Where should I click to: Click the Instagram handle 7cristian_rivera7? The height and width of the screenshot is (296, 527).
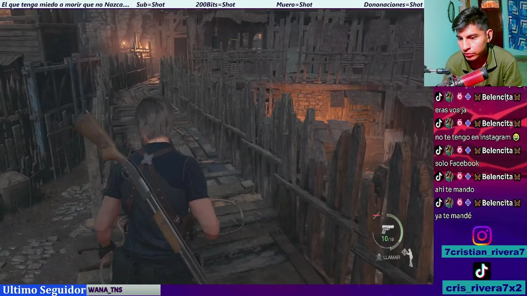(x=485, y=252)
